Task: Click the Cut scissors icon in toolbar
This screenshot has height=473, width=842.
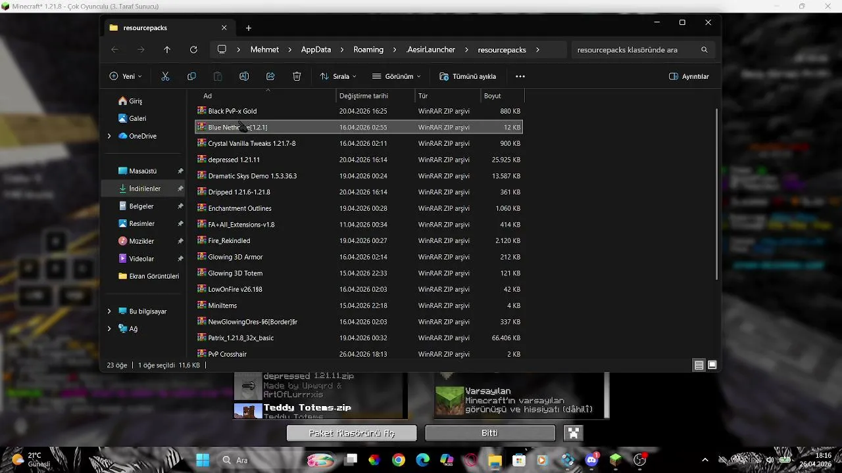Action: pos(165,76)
